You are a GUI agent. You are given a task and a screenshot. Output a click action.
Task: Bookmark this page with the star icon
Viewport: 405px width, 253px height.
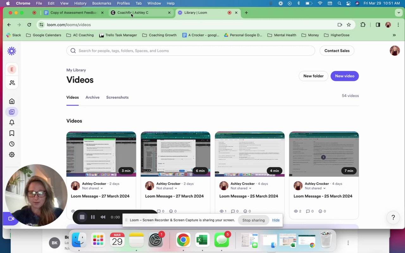349,25
